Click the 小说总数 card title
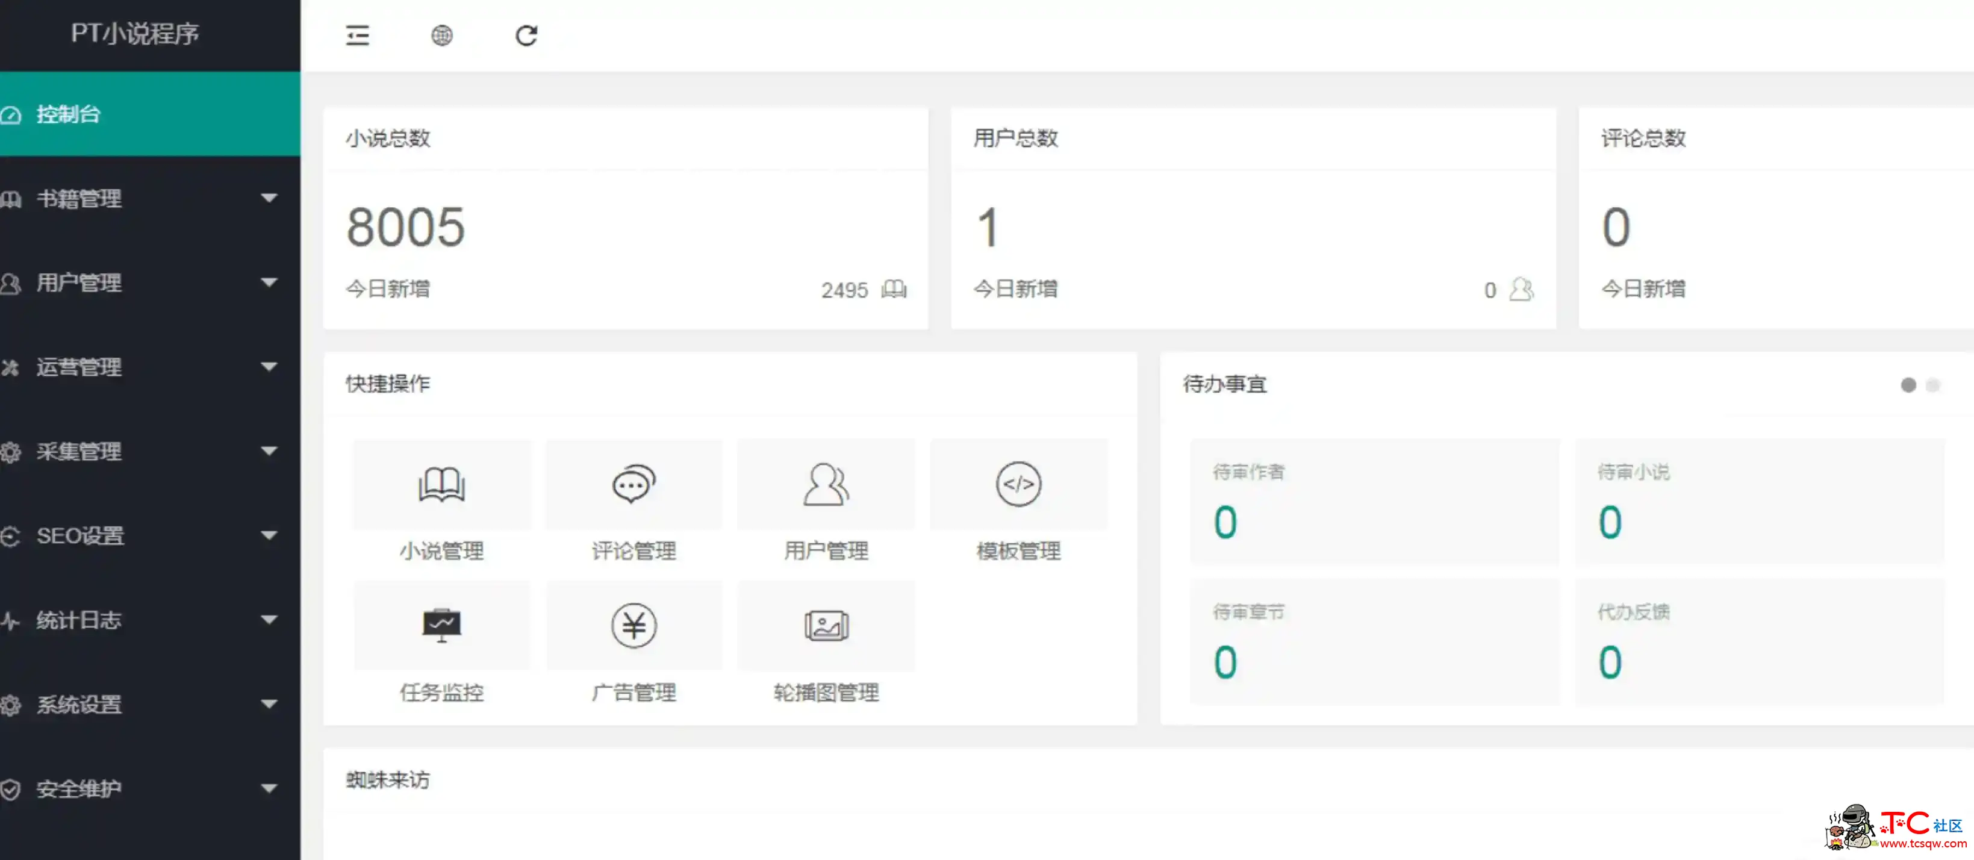Viewport: 1974px width, 860px height. pos(388,139)
